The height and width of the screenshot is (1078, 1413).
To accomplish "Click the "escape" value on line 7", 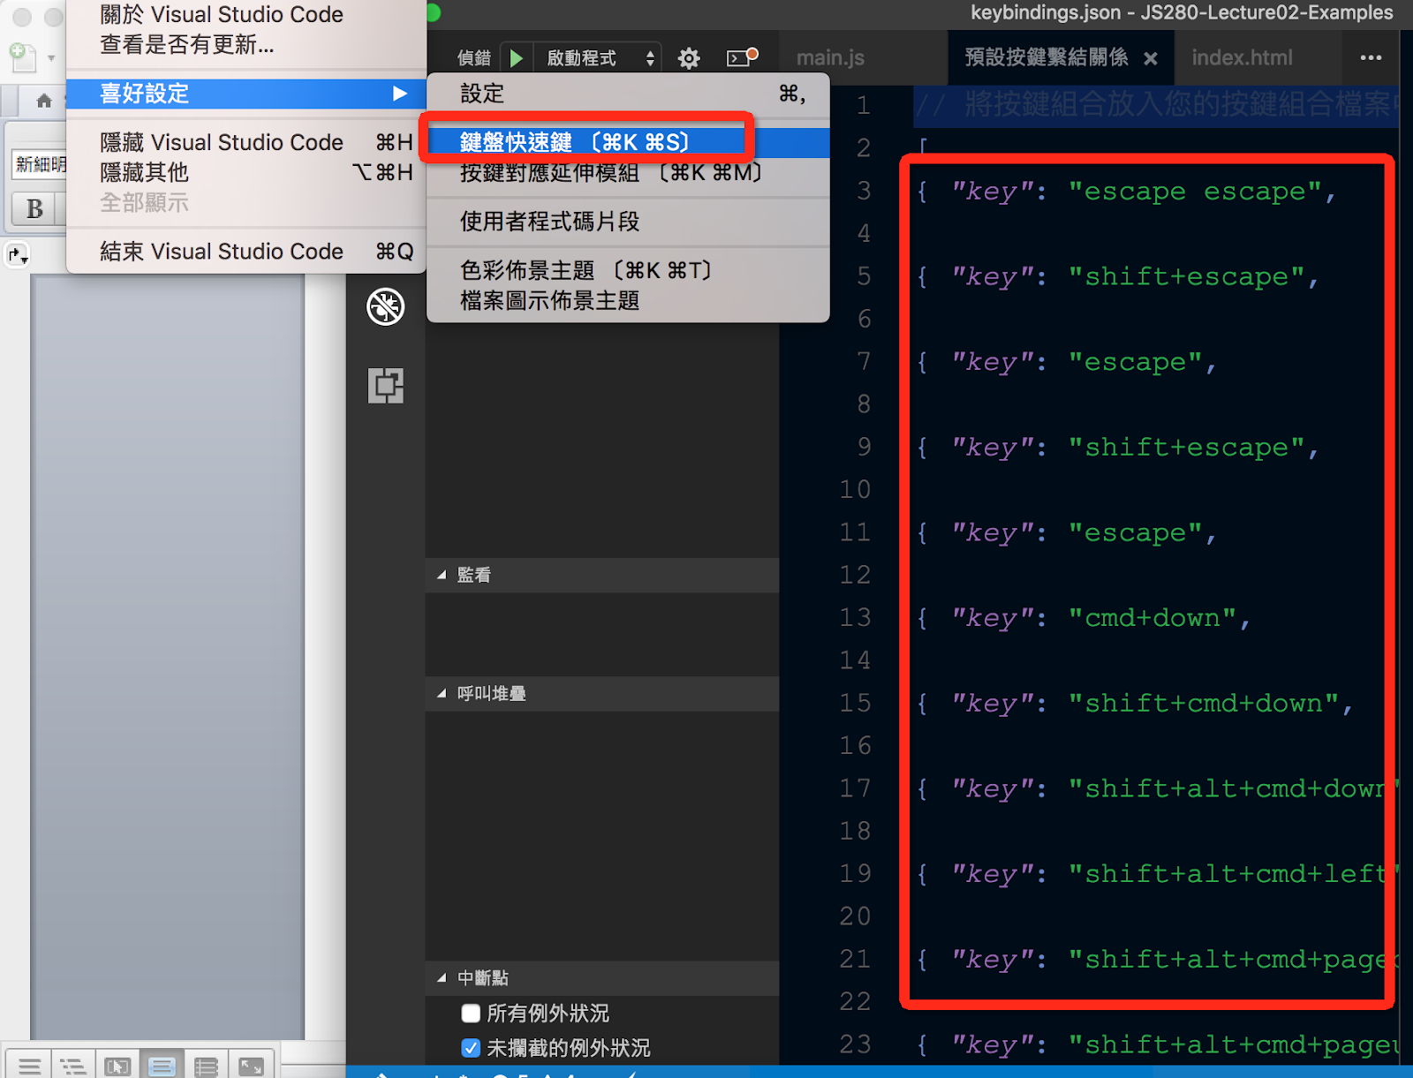I will 1136,362.
